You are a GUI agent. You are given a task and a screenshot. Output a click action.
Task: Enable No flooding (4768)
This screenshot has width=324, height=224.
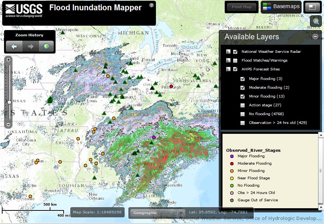243,114
